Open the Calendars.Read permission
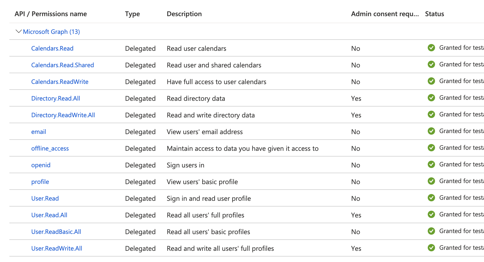The height and width of the screenshot is (262, 484). coord(52,48)
